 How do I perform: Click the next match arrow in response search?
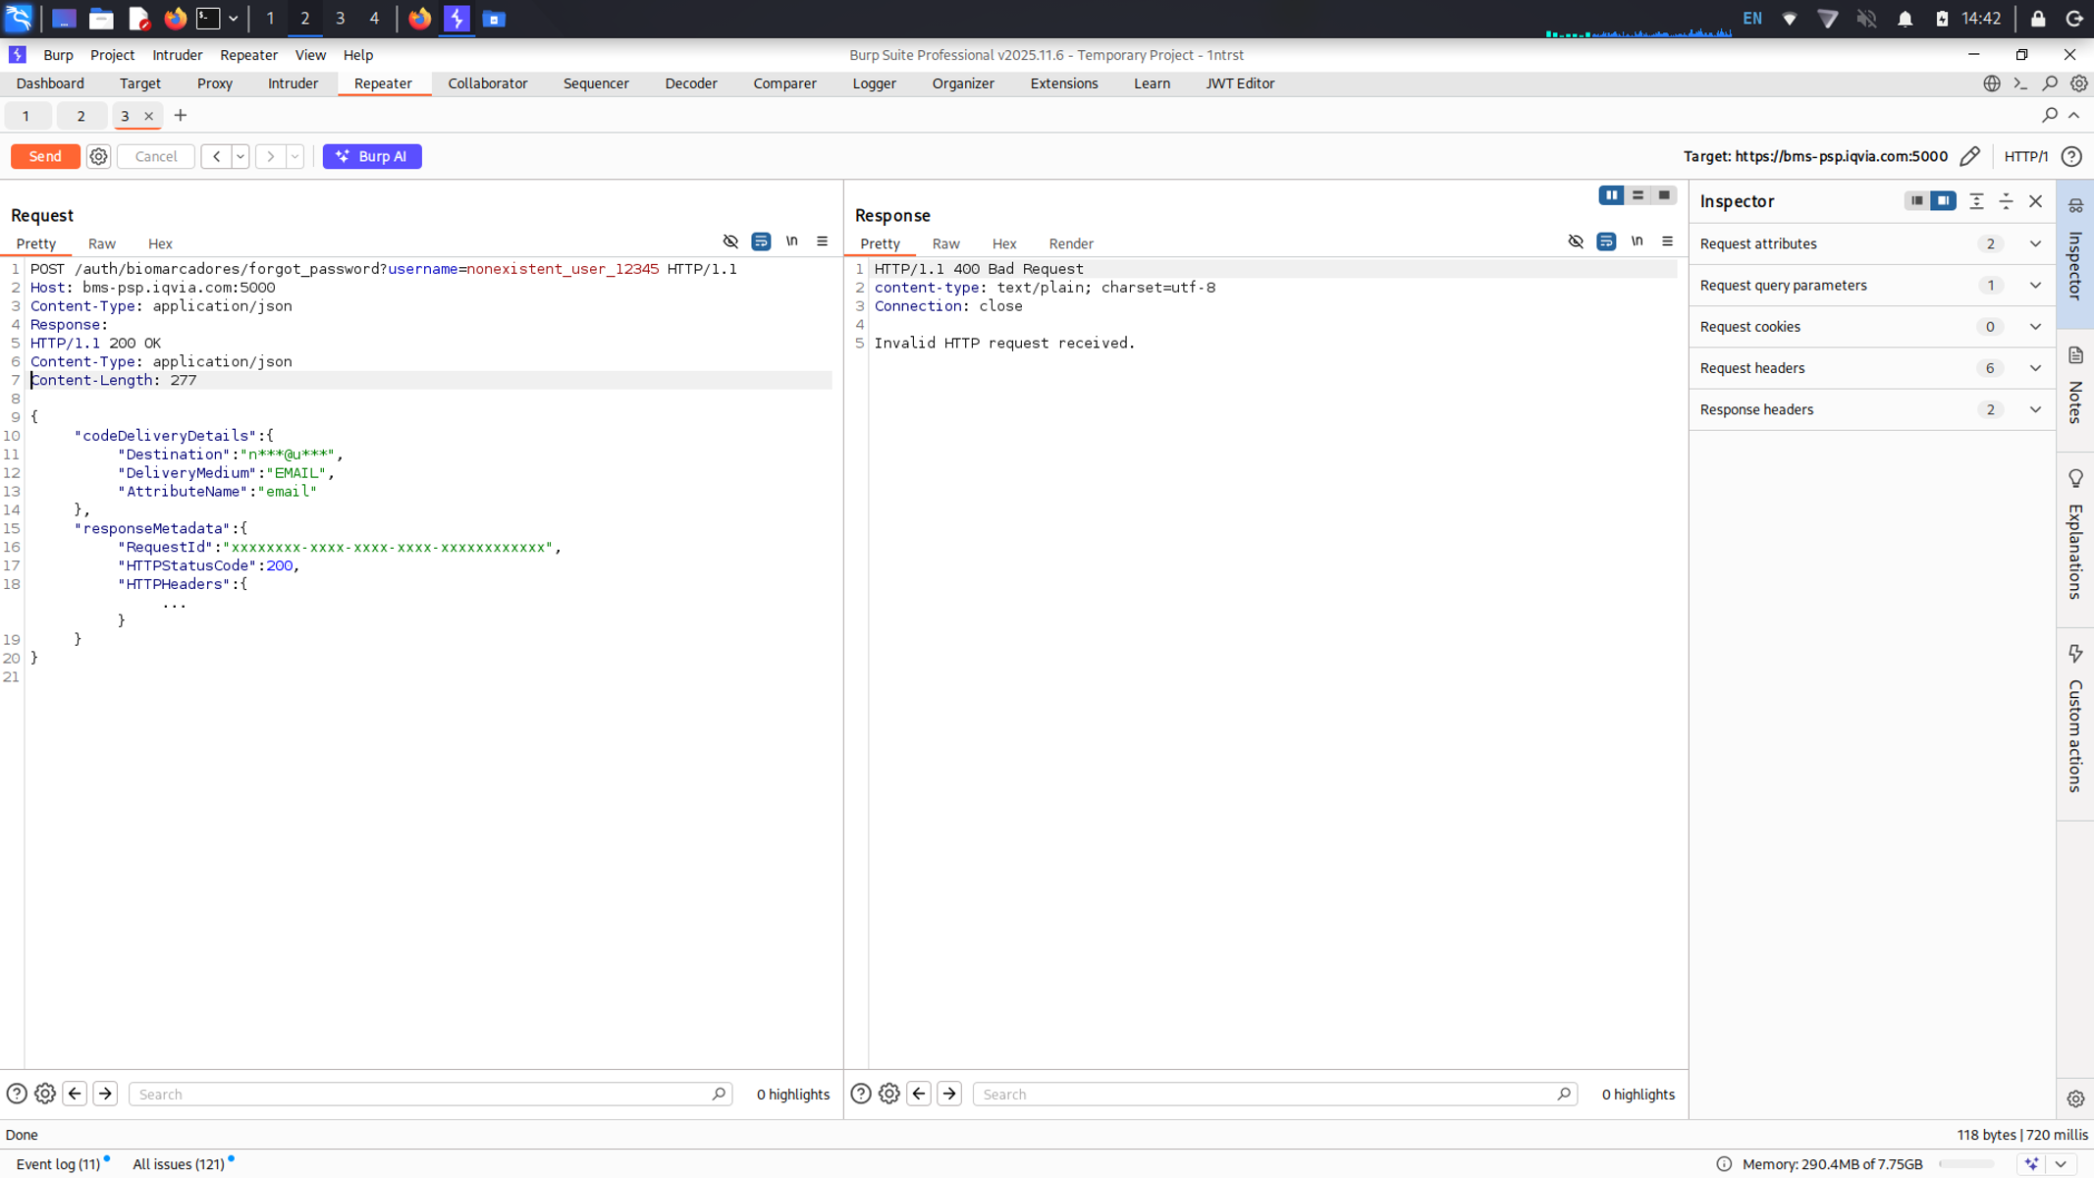949,1094
